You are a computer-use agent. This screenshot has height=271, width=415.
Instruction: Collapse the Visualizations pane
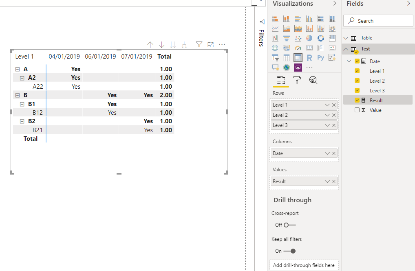[x=335, y=3]
